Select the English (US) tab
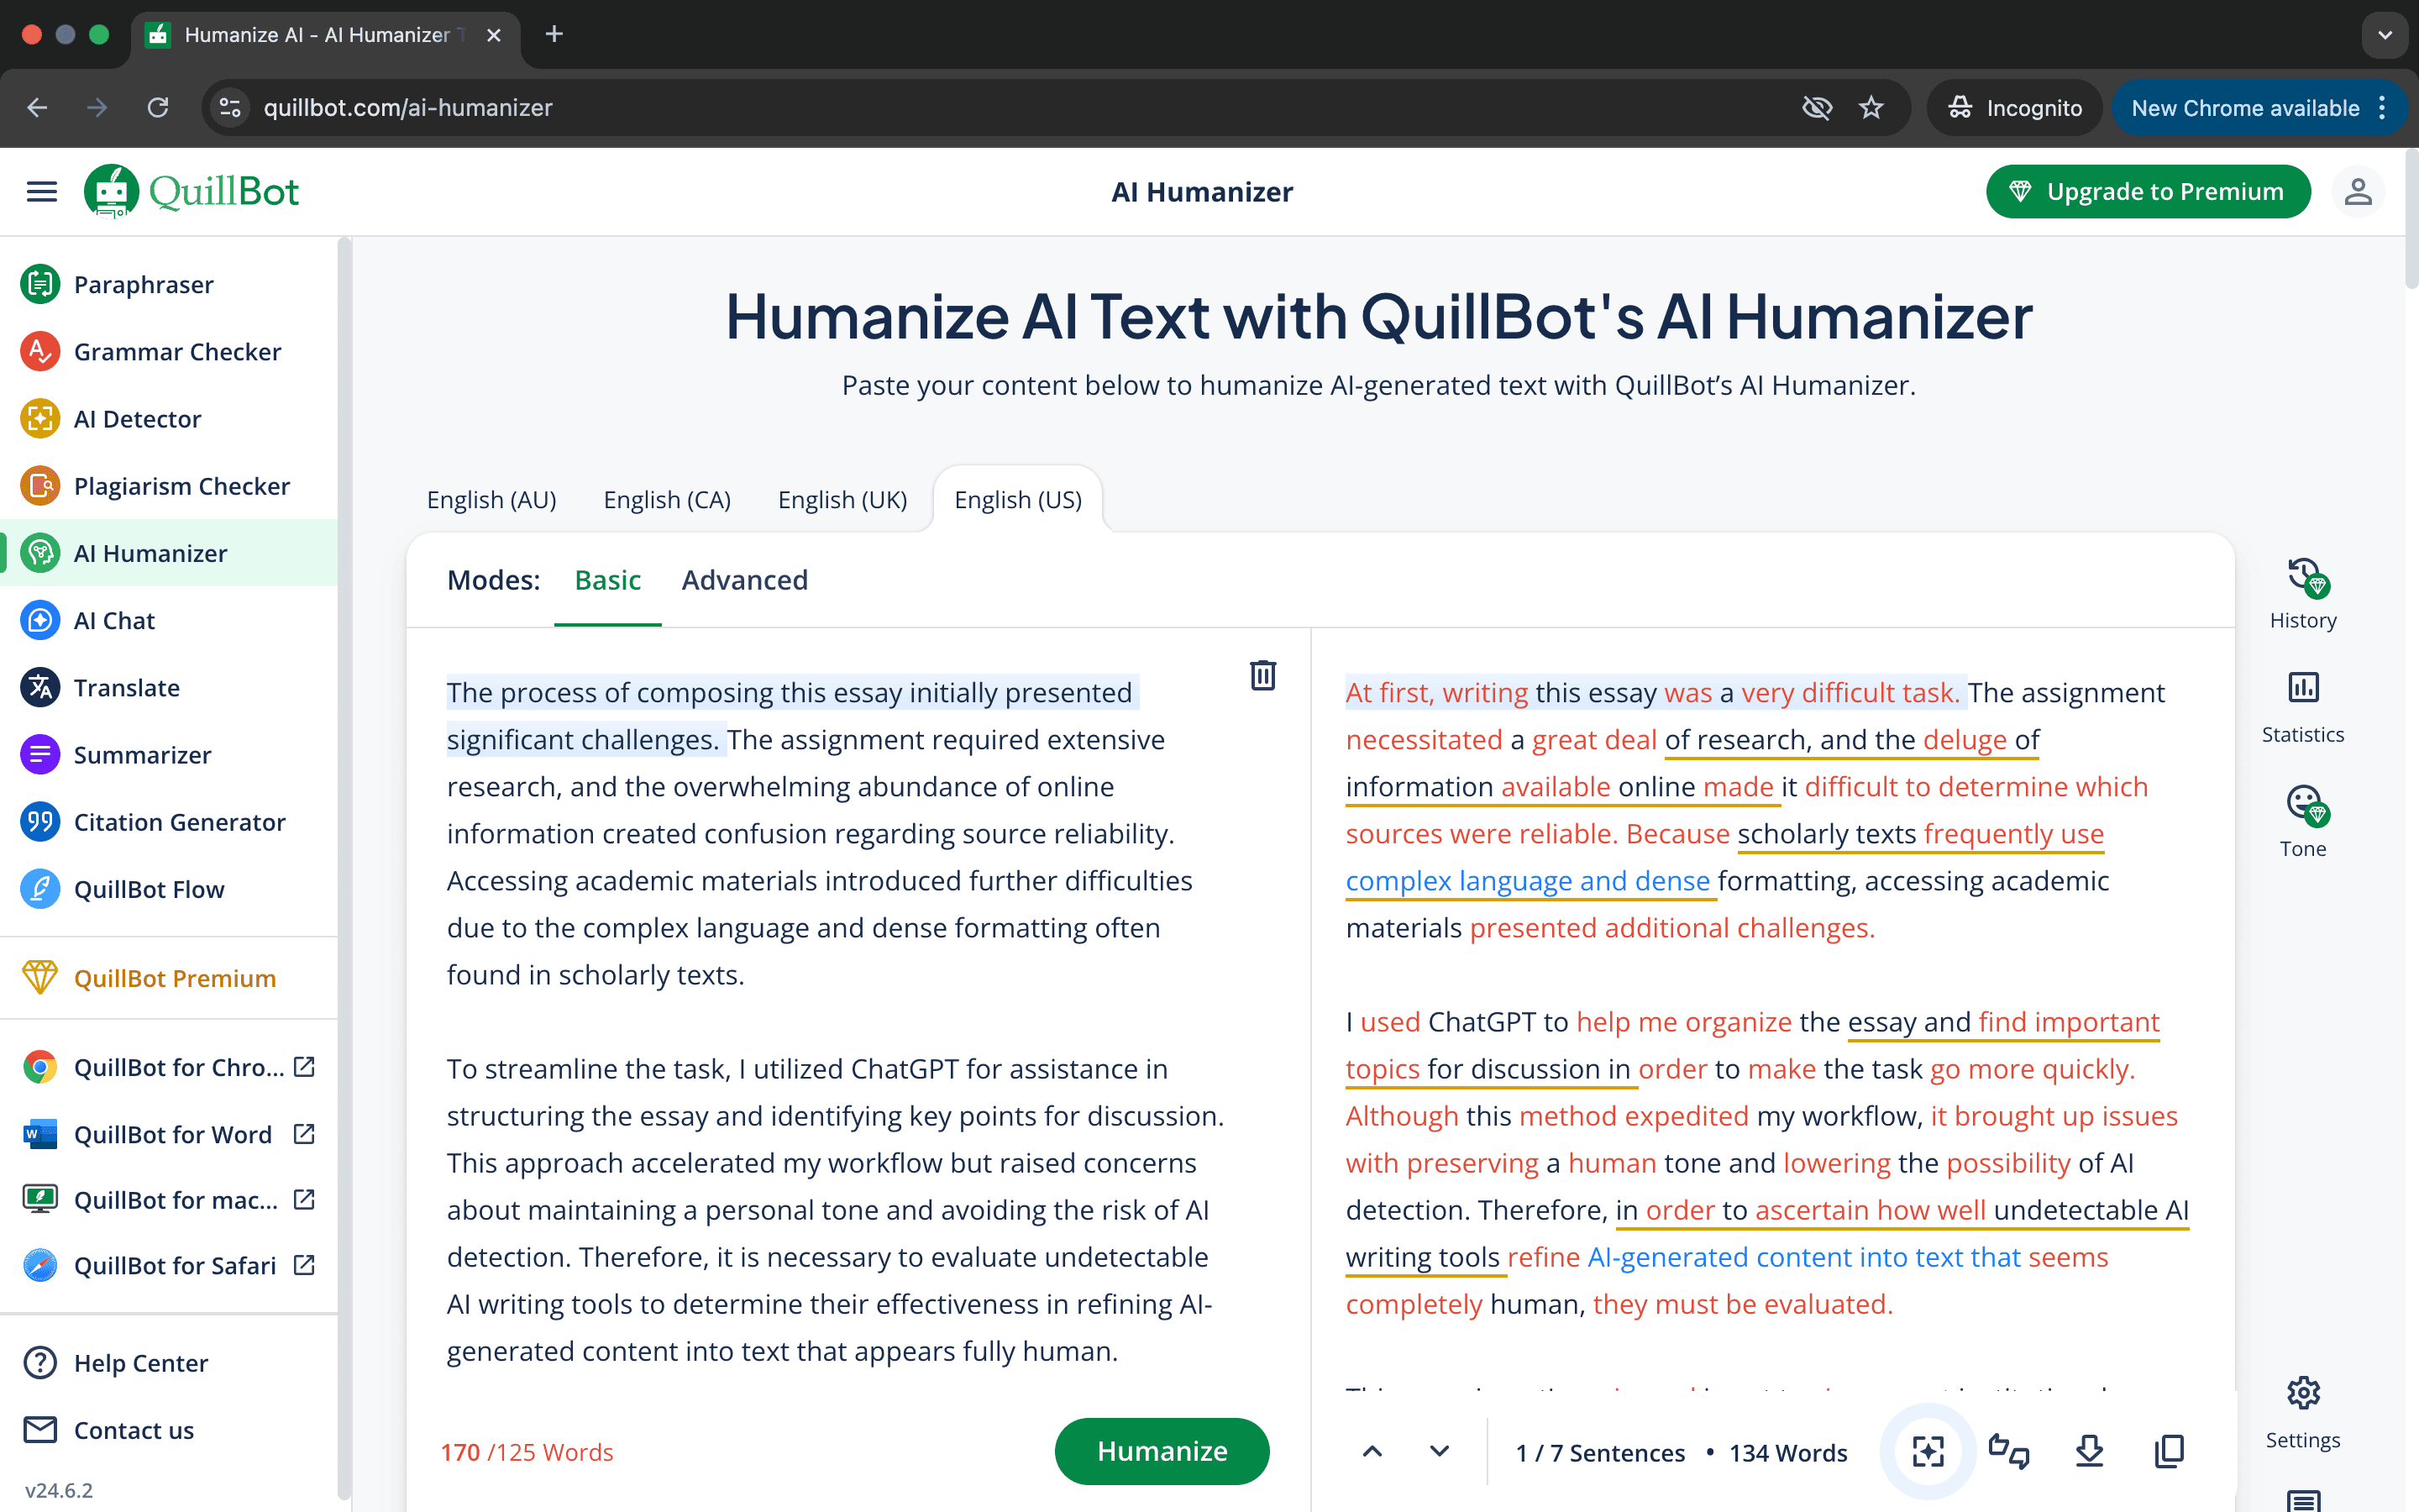 tap(1018, 499)
